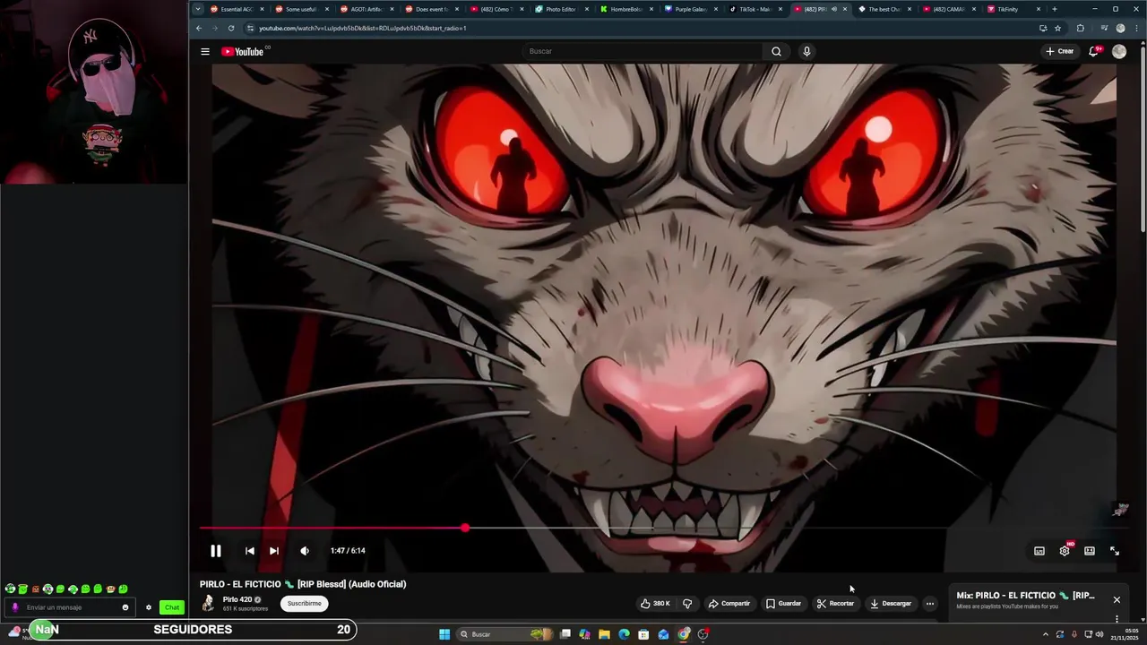Click the browser address bar URL

tap(363, 28)
